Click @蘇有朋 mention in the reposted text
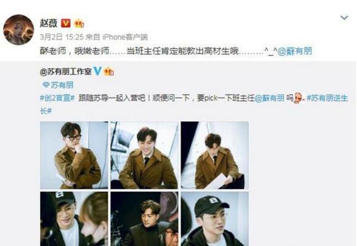The width and height of the screenshot is (357, 246). [x=269, y=98]
